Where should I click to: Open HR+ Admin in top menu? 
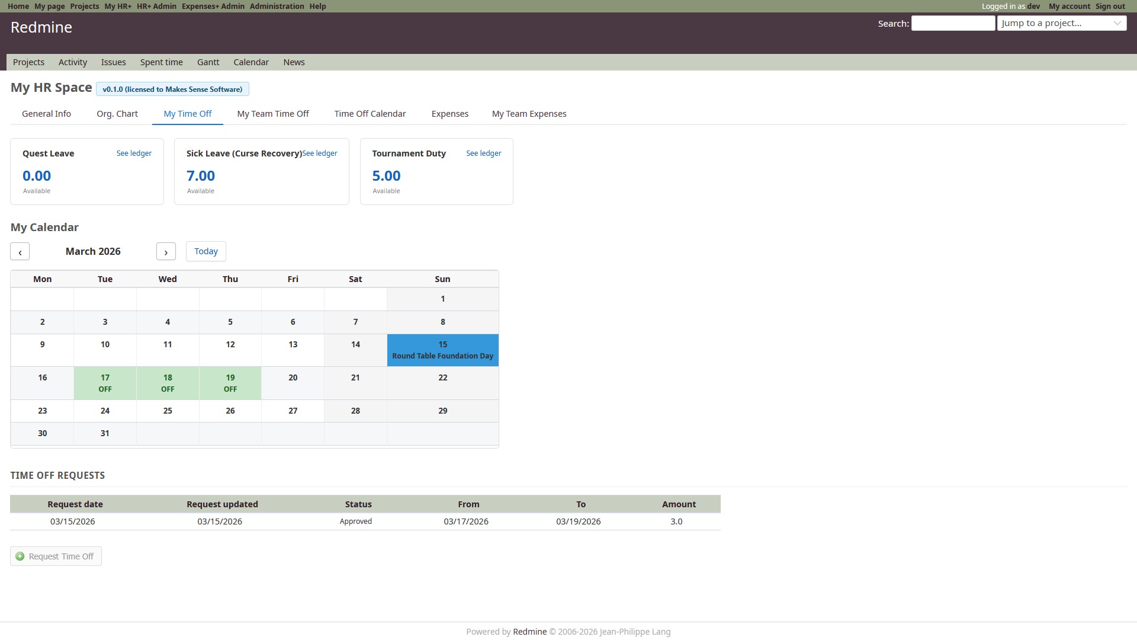[x=156, y=6]
